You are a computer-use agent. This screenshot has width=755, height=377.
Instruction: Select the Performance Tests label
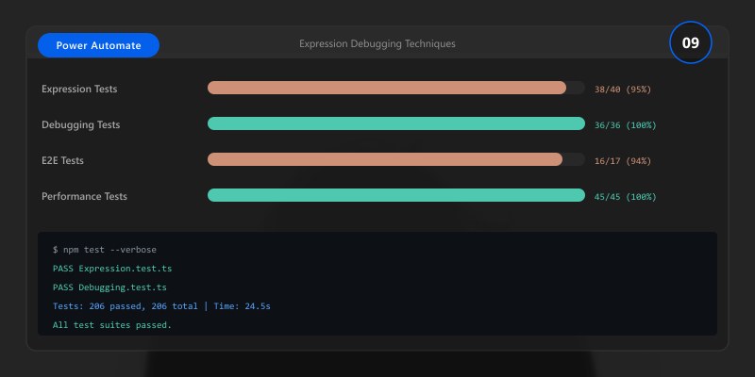(84, 196)
